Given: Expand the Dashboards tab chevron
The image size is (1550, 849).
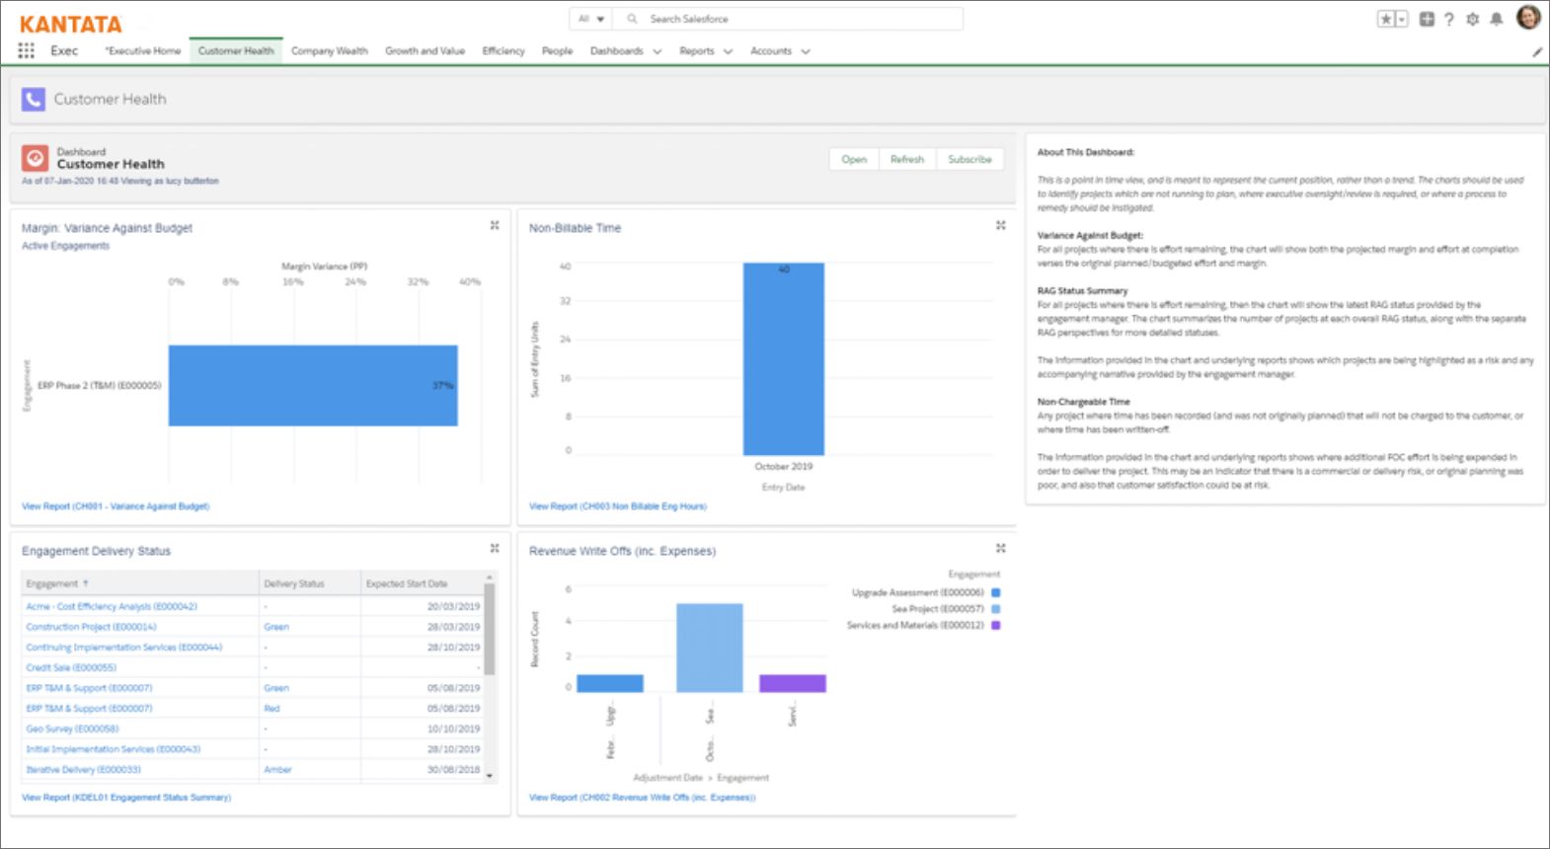Looking at the screenshot, I should [657, 51].
